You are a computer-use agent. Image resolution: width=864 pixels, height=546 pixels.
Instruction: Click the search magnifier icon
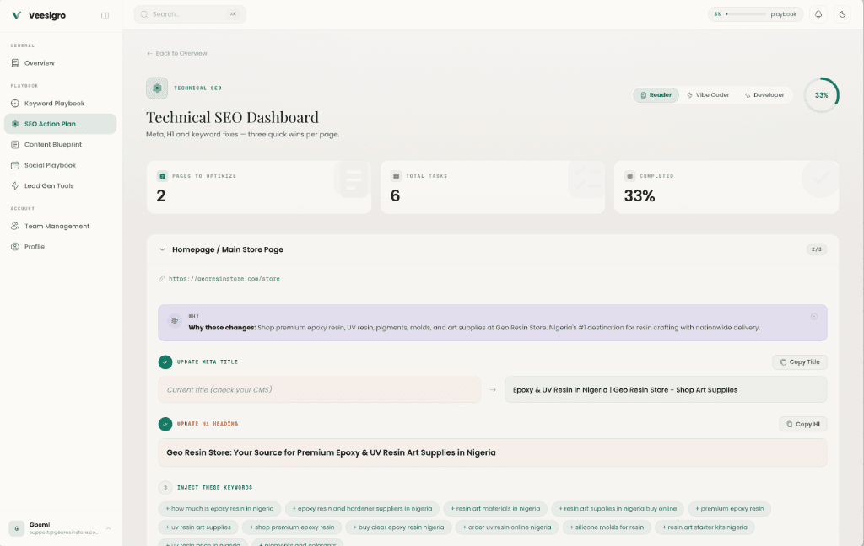pyautogui.click(x=143, y=14)
